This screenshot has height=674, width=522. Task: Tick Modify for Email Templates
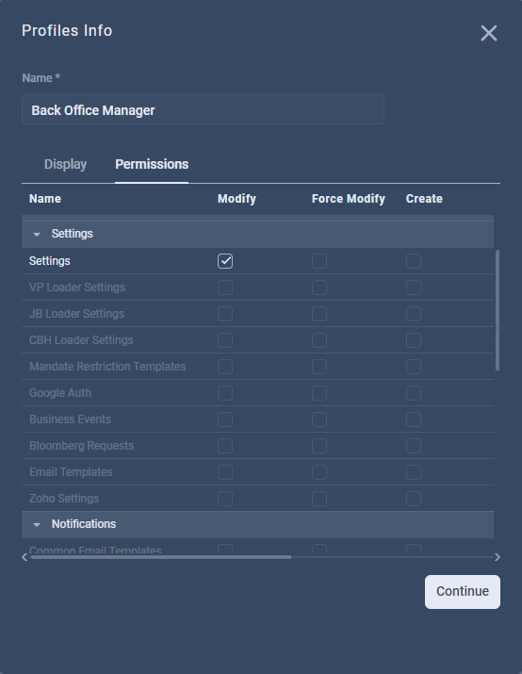(225, 472)
